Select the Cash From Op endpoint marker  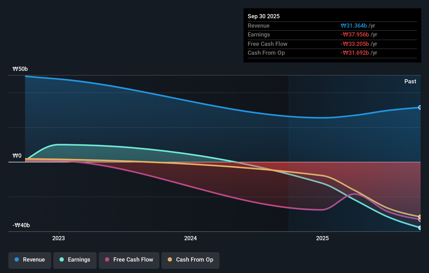tap(420, 217)
